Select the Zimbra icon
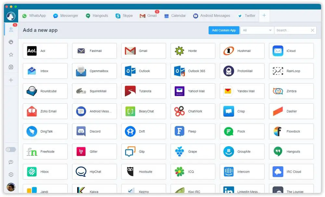 coord(278,91)
